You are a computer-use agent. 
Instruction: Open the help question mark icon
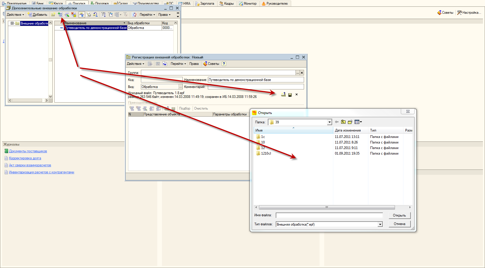[224, 64]
